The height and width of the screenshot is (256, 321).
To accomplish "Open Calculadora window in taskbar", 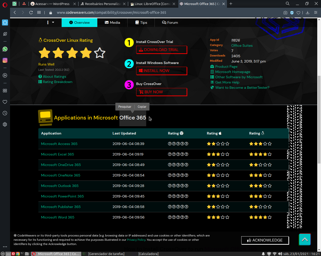I will pyautogui.click(x=148, y=254).
